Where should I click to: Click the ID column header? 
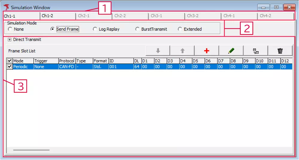click(121, 61)
